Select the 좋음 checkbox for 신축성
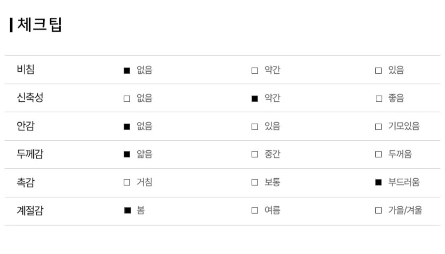The height and width of the screenshot is (254, 445). coord(379,99)
